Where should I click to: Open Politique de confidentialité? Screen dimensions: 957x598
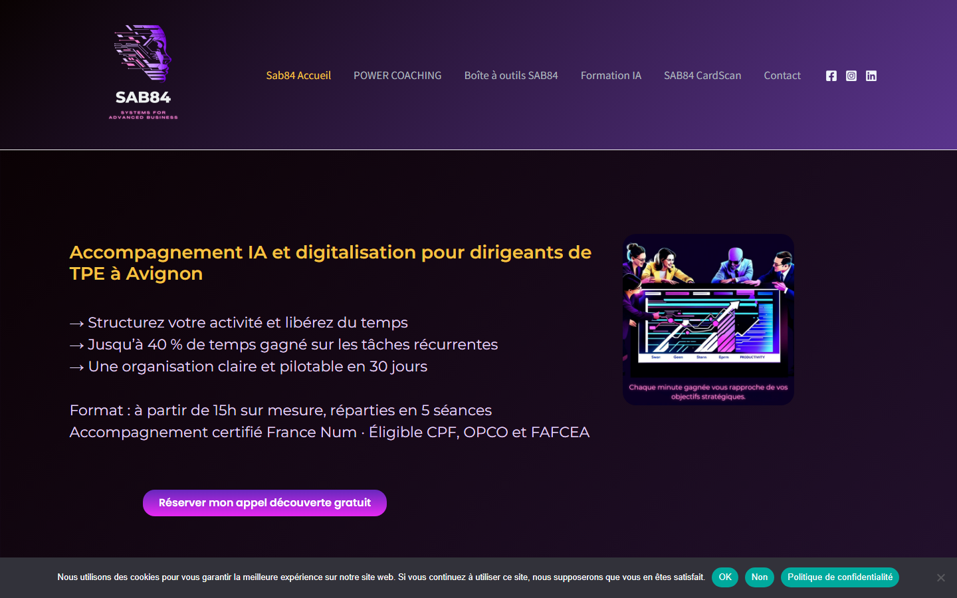[840, 577]
